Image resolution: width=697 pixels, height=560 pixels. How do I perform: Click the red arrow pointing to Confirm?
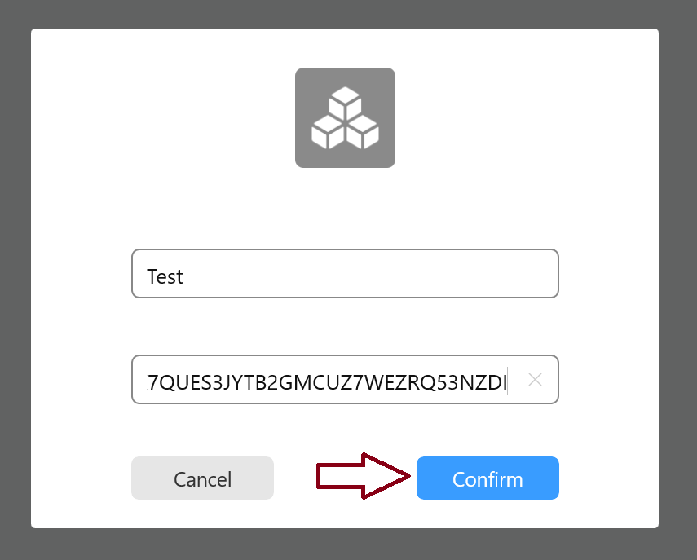point(363,476)
